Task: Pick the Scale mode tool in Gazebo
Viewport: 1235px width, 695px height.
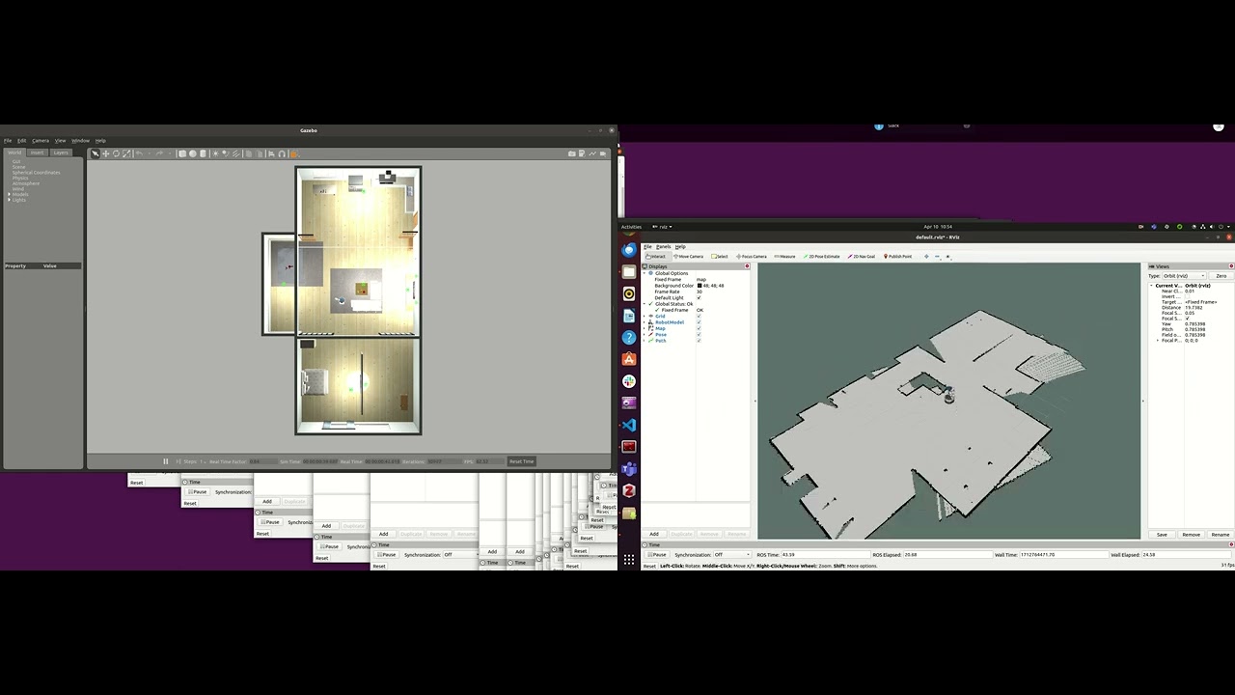Action: pos(126,153)
